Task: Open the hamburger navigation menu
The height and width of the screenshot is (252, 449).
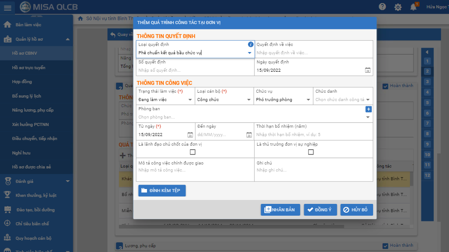Action: pyautogui.click(x=7, y=7)
